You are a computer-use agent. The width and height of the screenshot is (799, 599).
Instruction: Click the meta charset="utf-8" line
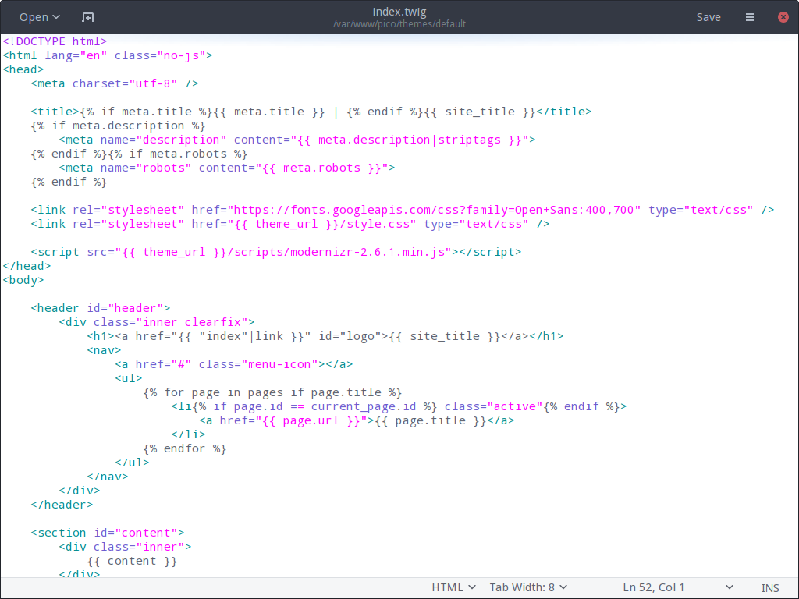coord(115,83)
